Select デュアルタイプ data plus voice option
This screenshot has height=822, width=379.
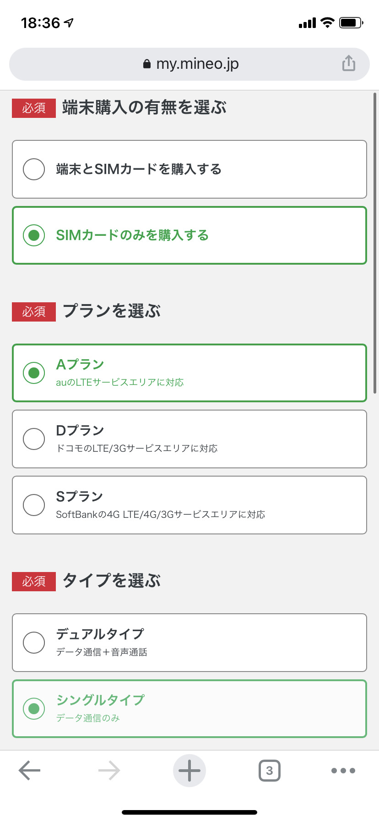pyautogui.click(x=34, y=643)
